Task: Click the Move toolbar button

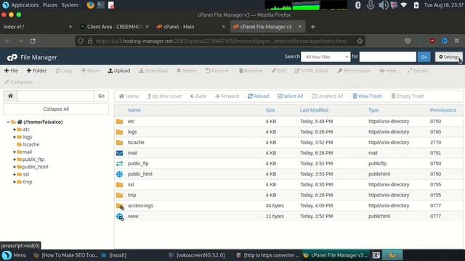Action: (90, 71)
